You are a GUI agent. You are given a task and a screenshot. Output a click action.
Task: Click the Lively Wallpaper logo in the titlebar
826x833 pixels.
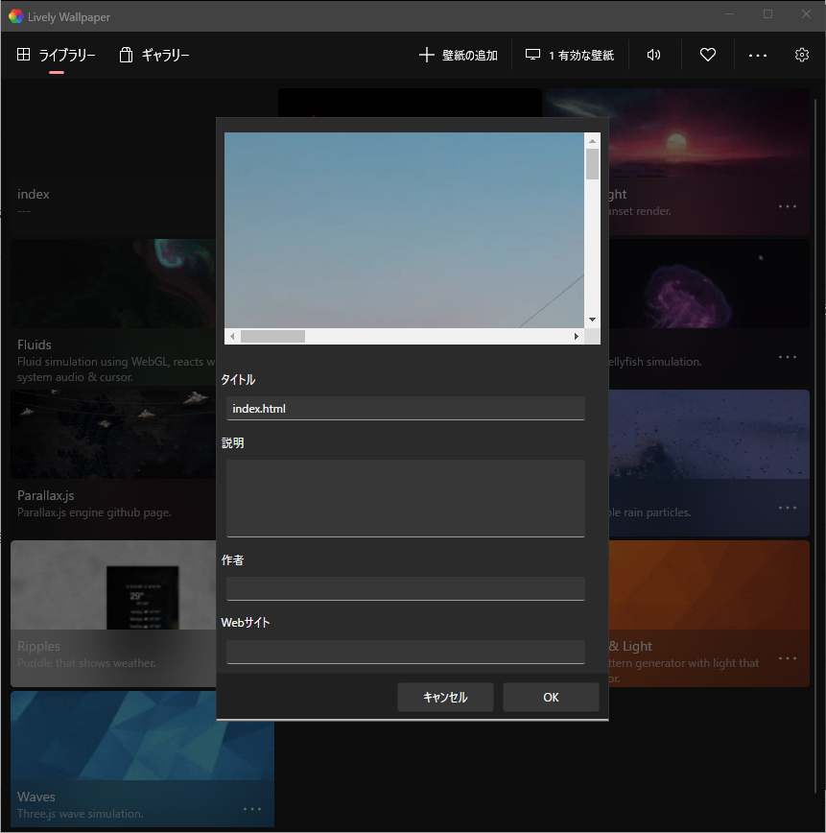tap(14, 15)
